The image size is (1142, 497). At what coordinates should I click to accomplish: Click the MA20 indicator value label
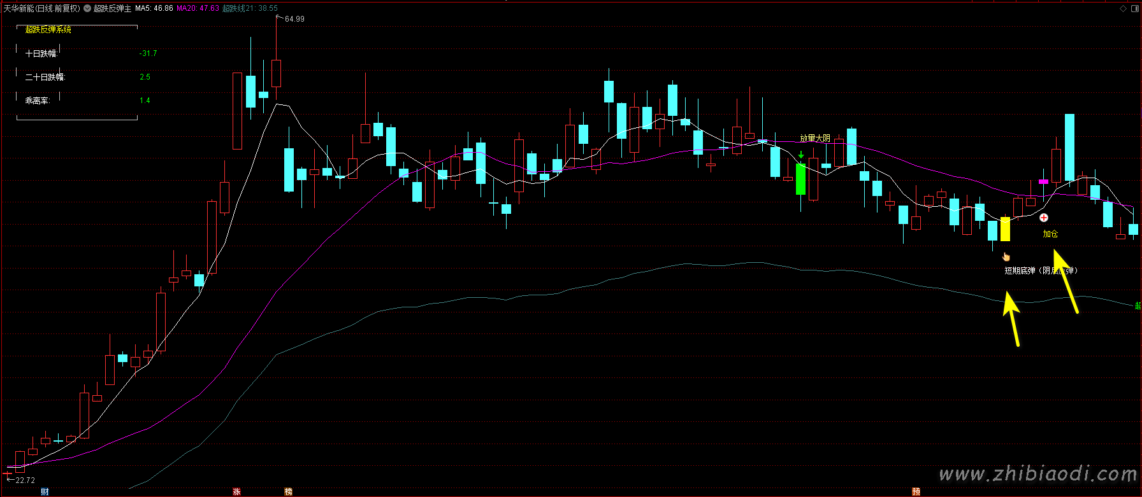[x=198, y=8]
